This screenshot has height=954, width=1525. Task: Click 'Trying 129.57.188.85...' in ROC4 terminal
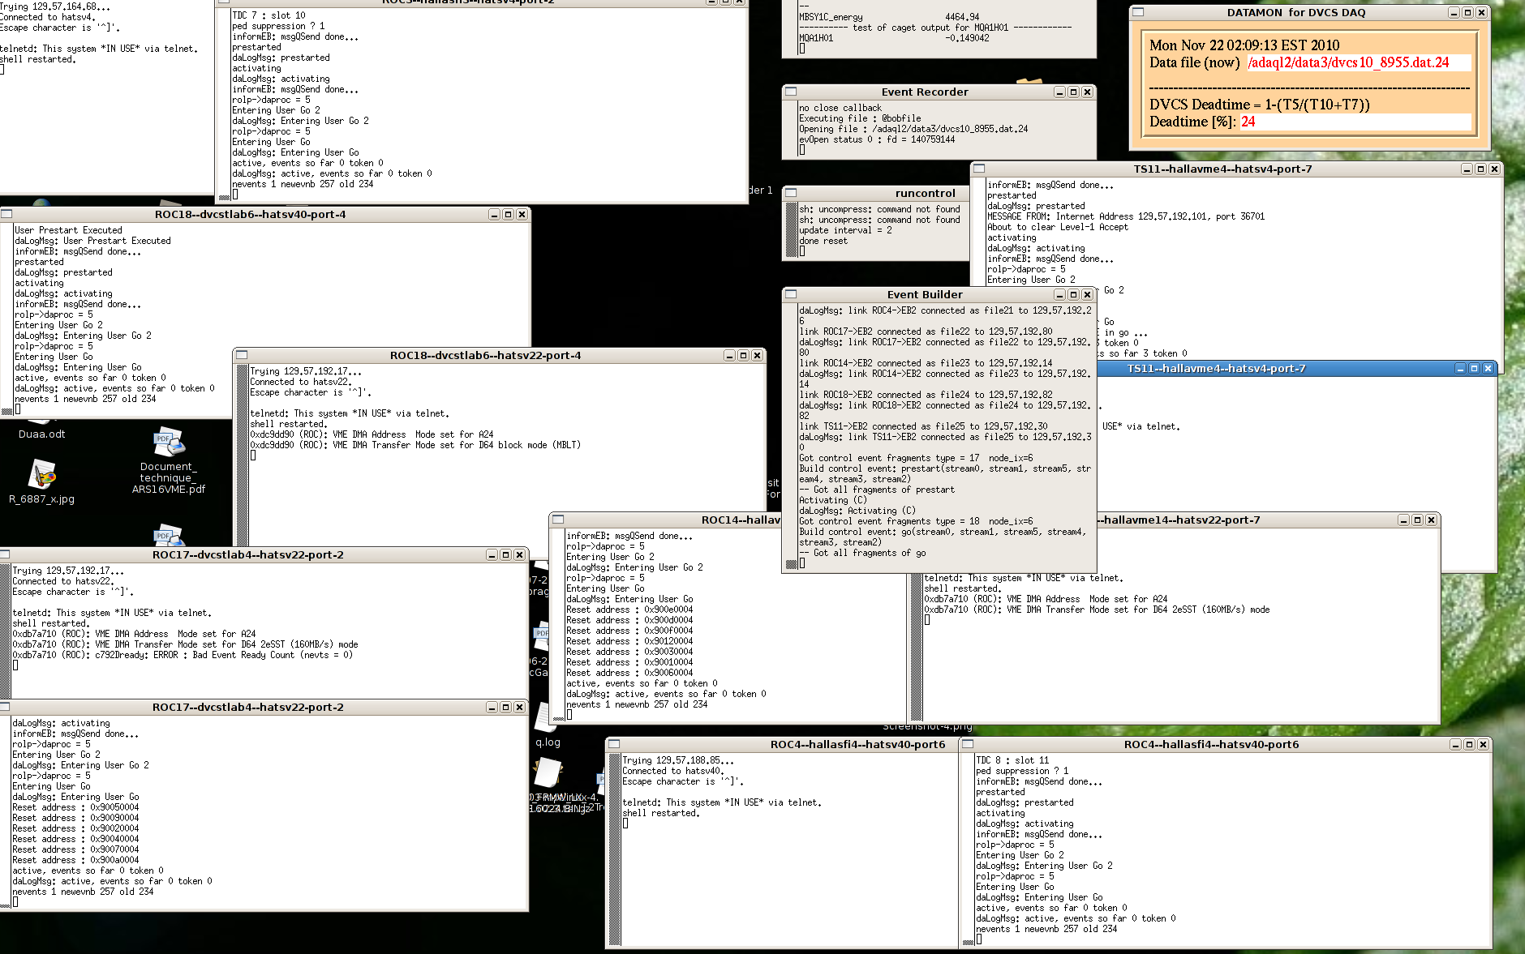click(678, 760)
